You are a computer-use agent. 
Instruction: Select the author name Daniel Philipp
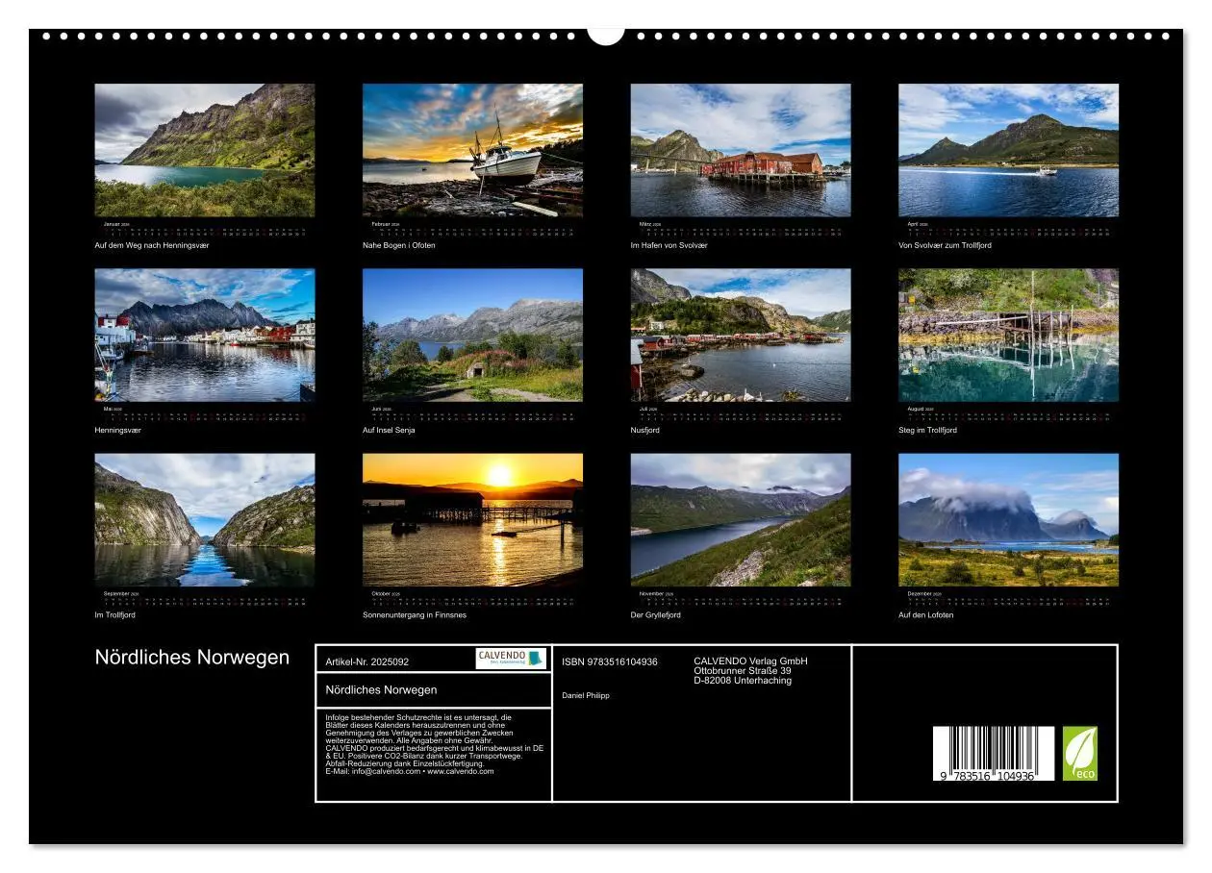click(x=585, y=695)
